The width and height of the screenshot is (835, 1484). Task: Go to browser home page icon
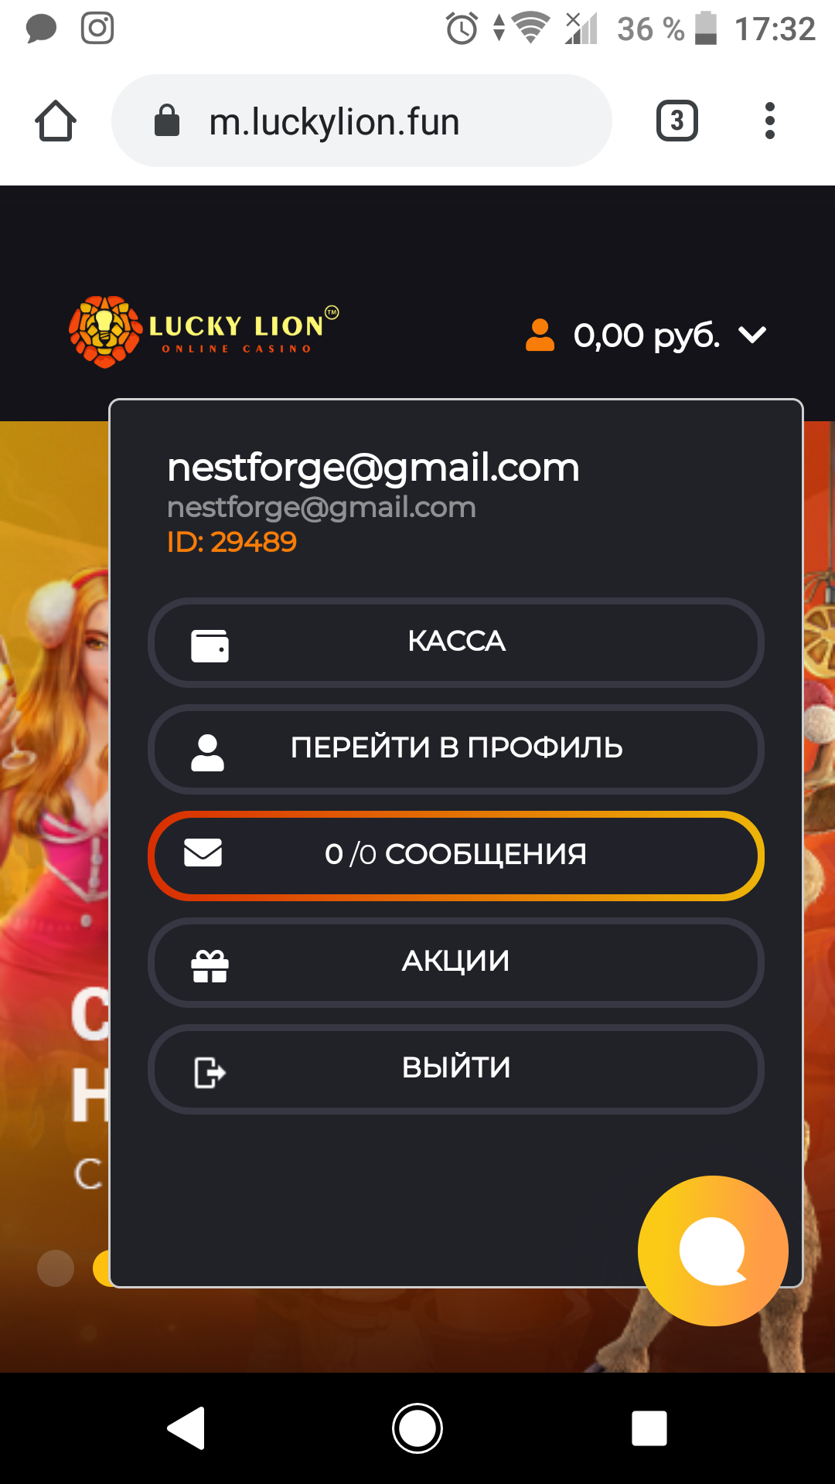(x=56, y=121)
